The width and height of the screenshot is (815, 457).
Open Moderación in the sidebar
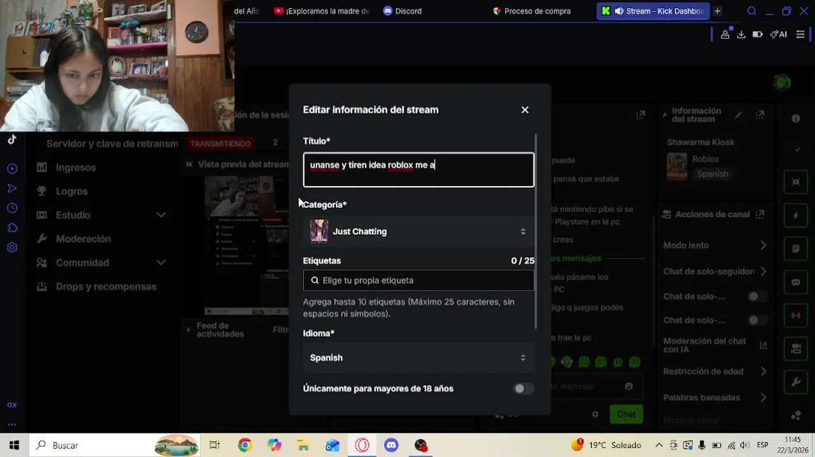pos(83,239)
